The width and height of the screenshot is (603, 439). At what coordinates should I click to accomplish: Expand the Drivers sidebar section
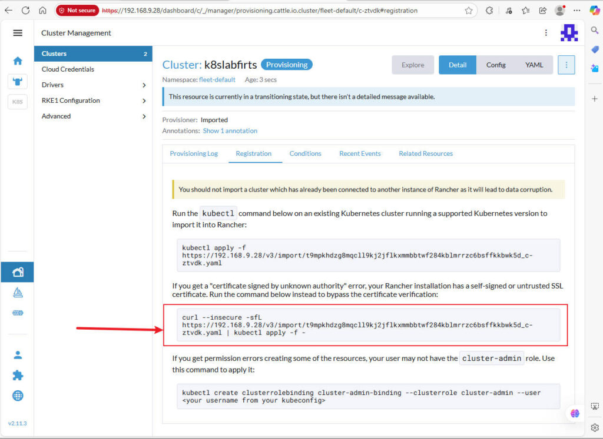click(x=92, y=85)
